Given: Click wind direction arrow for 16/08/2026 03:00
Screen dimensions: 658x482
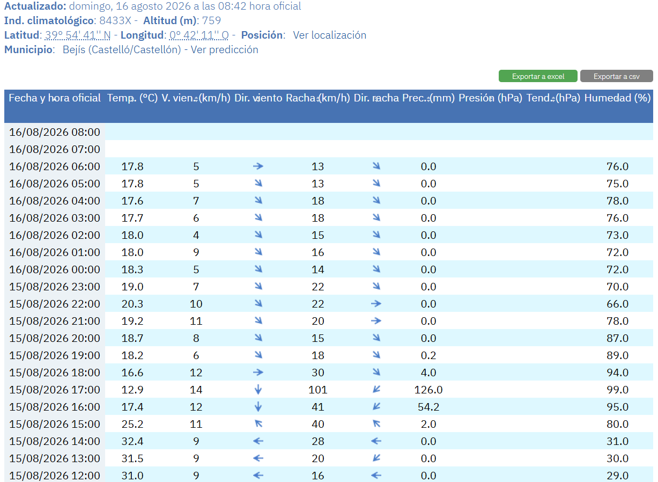Looking at the screenshot, I should tap(258, 218).
